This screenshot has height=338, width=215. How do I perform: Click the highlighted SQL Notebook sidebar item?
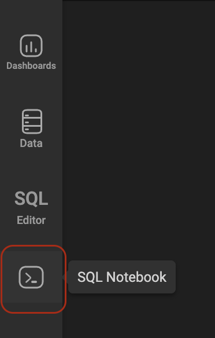[x=31, y=277]
